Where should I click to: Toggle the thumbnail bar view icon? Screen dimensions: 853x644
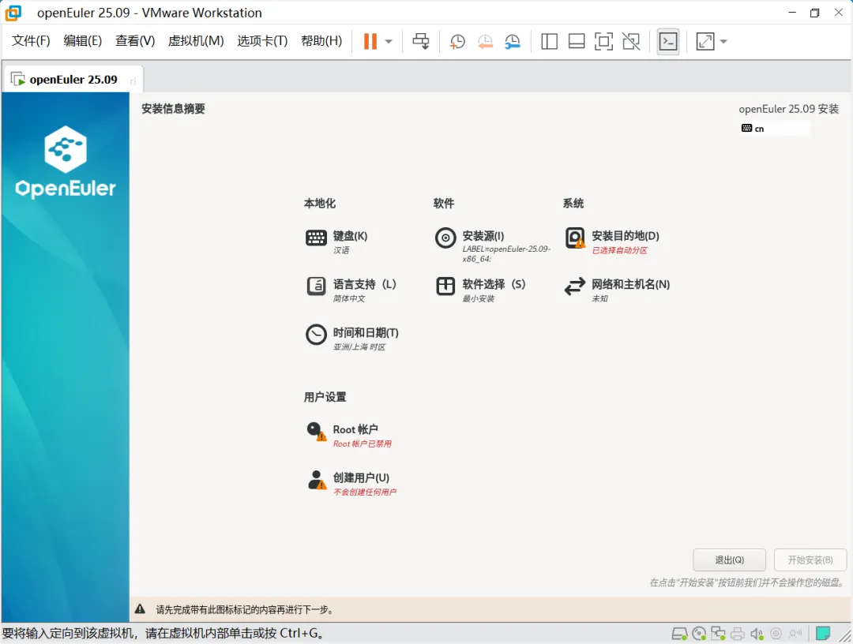point(576,41)
